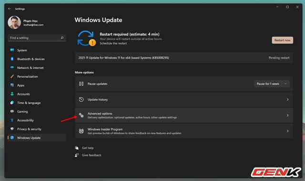Open the System category icon

coord(12,50)
